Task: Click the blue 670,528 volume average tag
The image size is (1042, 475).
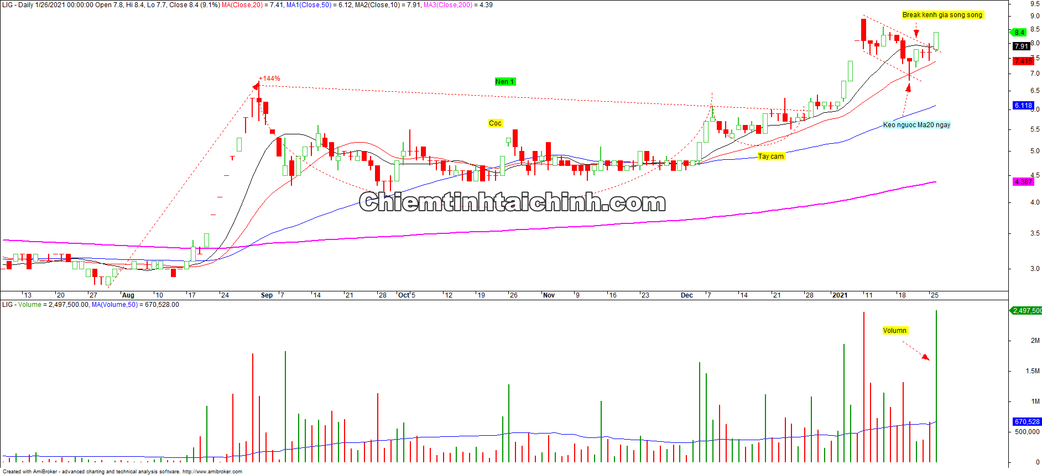Action: click(1027, 422)
